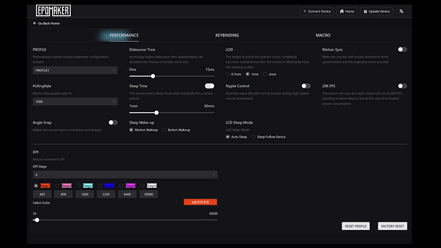Enable Angle Snap switch

tap(113, 123)
